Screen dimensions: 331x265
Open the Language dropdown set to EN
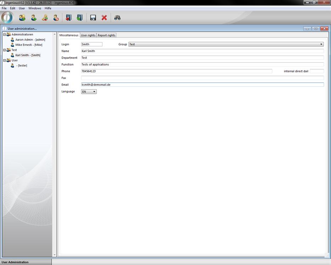pos(94,92)
